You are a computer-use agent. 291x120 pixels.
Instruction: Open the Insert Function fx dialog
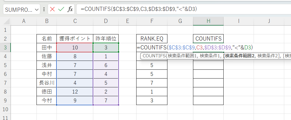(x=70, y=9)
